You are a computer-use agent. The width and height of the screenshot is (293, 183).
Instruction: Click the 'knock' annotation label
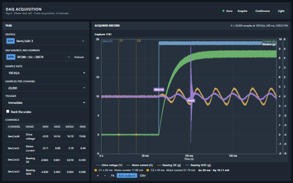pyautogui.click(x=191, y=101)
